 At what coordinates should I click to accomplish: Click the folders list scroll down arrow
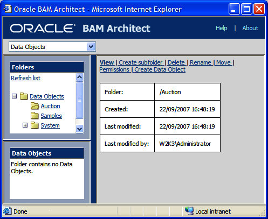click(79, 129)
